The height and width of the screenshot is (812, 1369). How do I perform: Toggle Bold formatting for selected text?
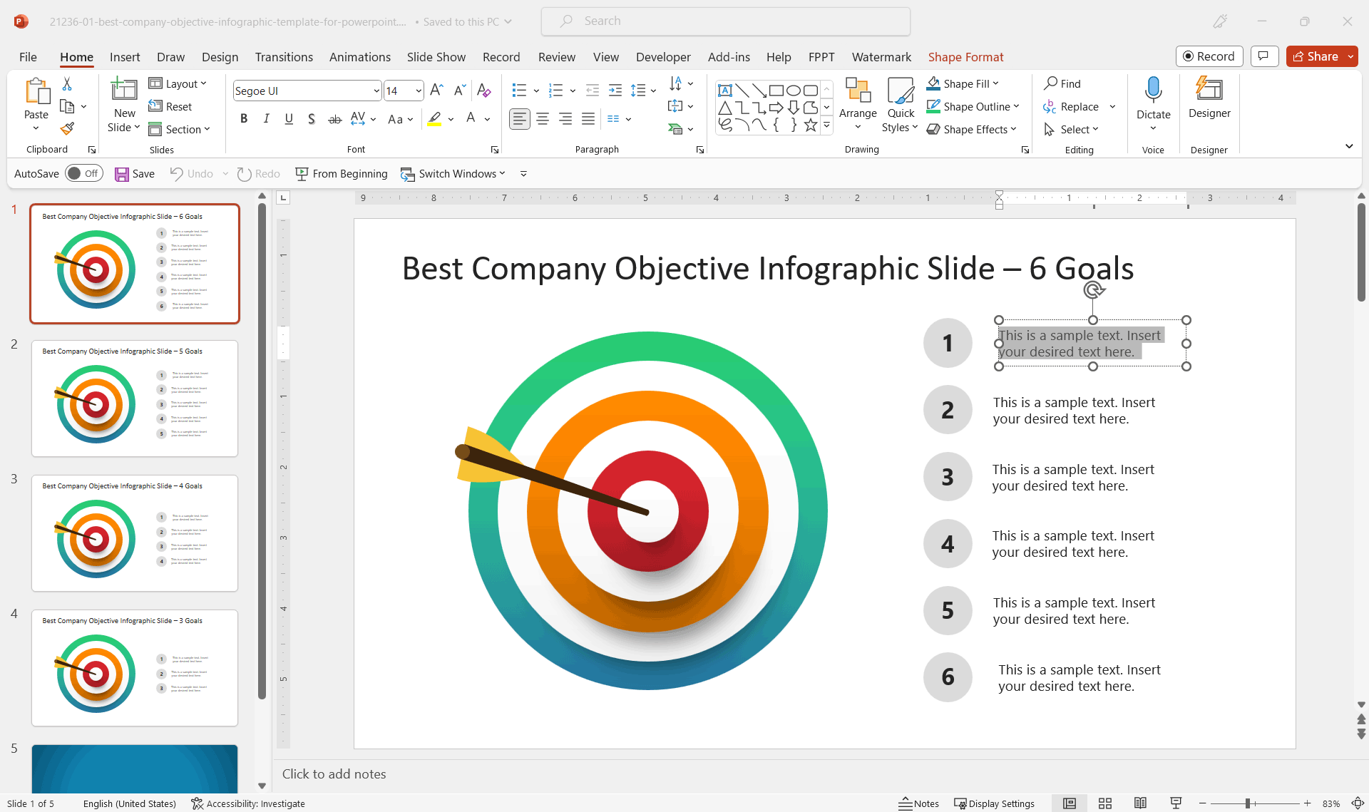tap(244, 118)
